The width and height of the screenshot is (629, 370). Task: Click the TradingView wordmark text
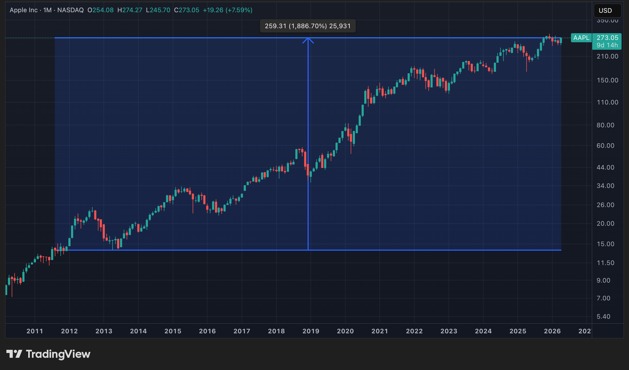click(58, 354)
